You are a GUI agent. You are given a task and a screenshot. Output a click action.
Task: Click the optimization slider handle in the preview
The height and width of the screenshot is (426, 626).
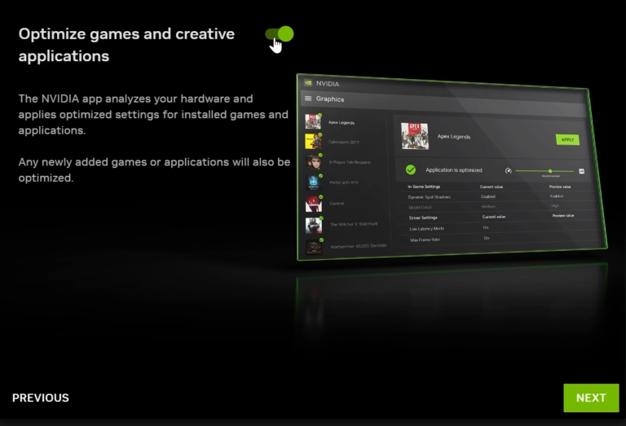550,171
